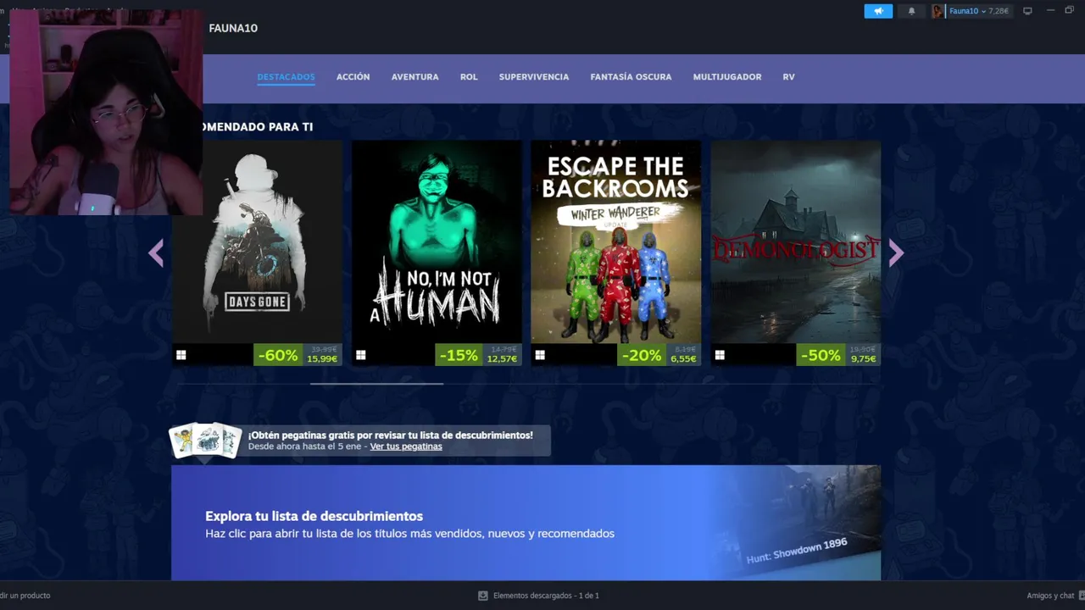Viewport: 1085px width, 610px height.
Task: Open the Demonologist game cover
Action: (795, 241)
